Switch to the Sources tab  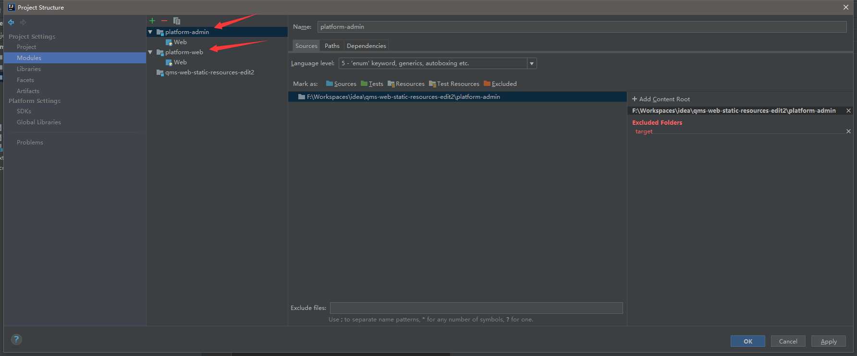pos(306,46)
